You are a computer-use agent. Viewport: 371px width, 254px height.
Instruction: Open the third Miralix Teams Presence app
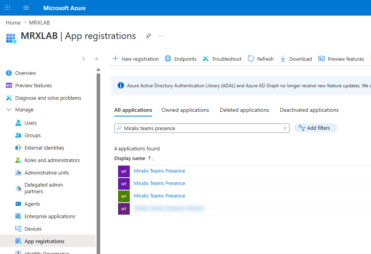click(x=159, y=196)
